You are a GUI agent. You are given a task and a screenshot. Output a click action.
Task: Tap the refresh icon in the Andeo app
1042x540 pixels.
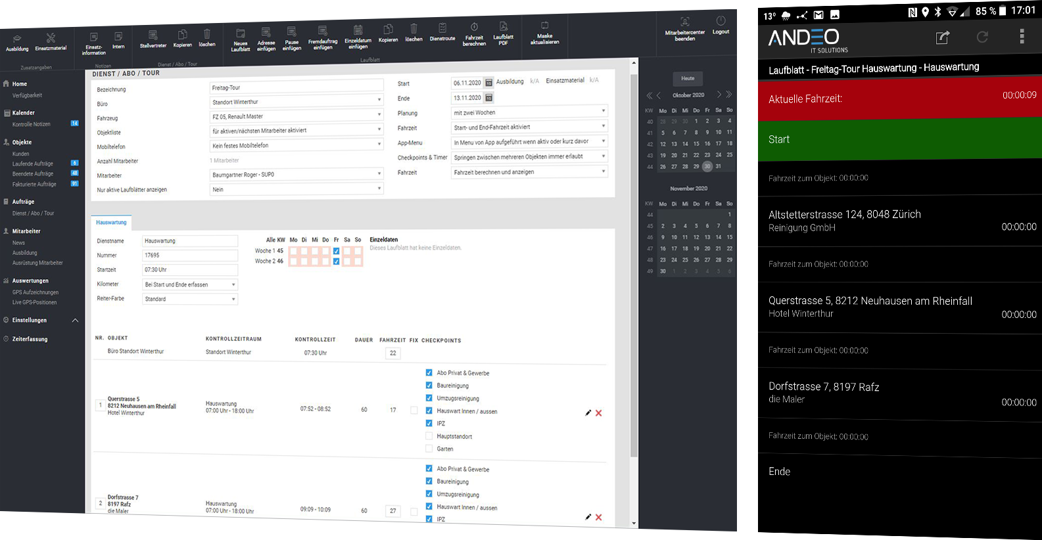pos(982,37)
